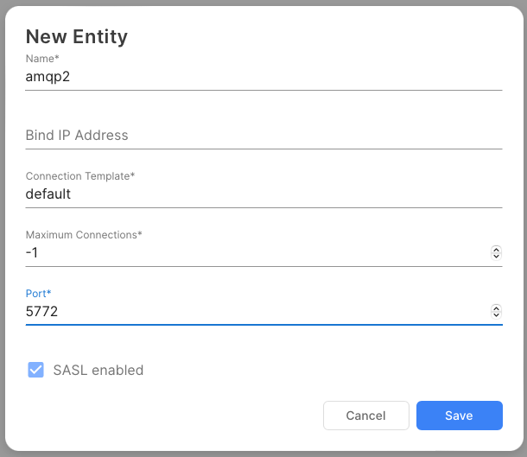Viewport: 527px width, 457px height.
Task: Save the new entity
Action: pos(459,416)
